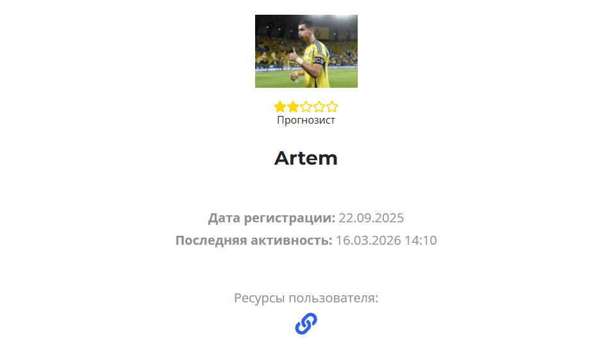Open the profile avatar photo

click(x=306, y=51)
